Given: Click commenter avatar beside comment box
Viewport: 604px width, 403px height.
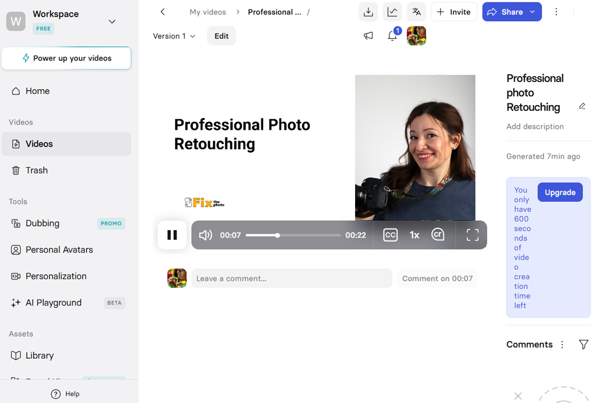Looking at the screenshot, I should [x=177, y=278].
